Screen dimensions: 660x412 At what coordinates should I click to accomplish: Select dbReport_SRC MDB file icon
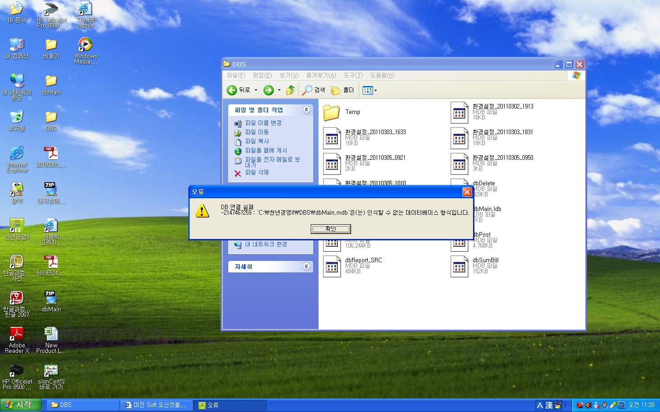tap(331, 266)
